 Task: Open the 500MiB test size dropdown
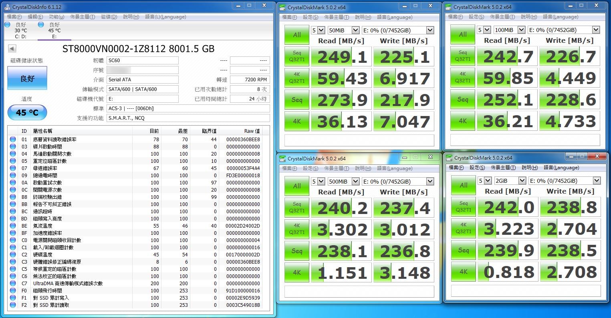[x=344, y=181]
